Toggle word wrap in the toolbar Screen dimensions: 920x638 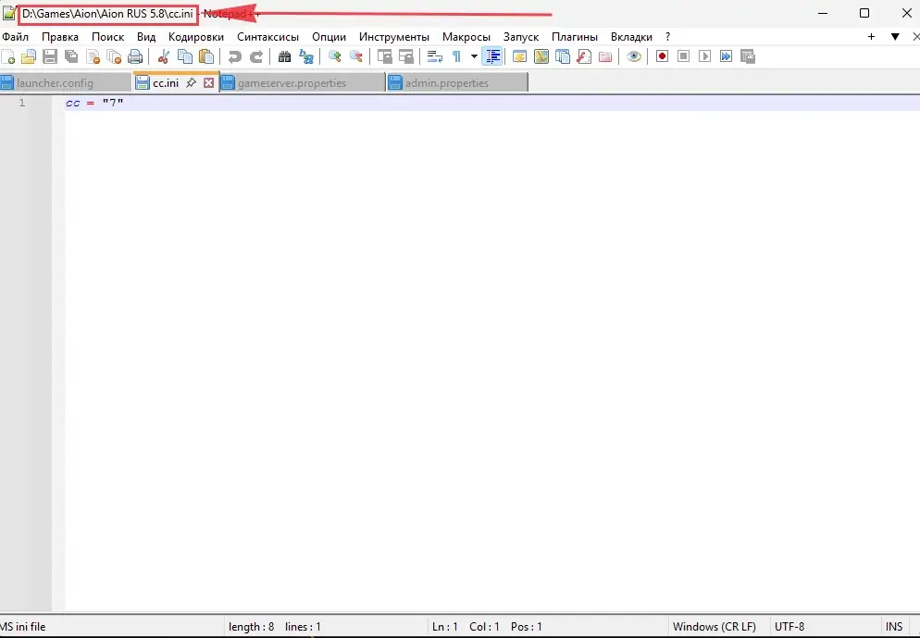tap(435, 57)
